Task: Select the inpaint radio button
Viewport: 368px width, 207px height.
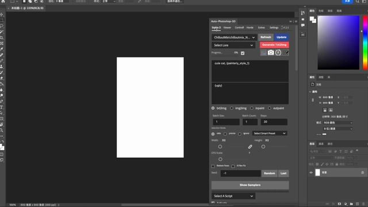Action: pos(252,108)
